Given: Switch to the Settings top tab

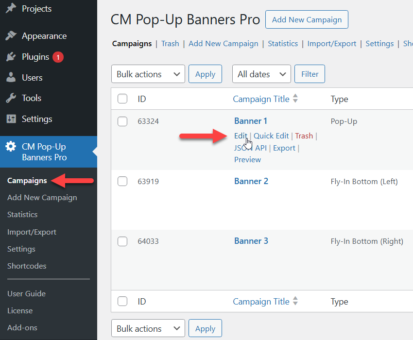Looking at the screenshot, I should [379, 44].
